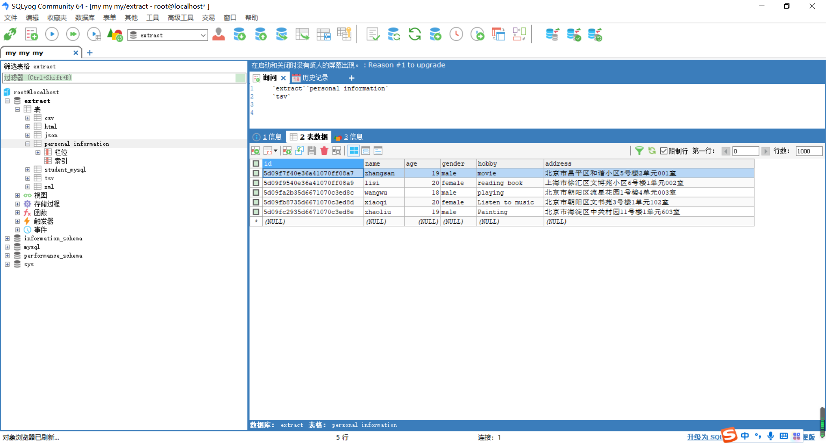Toggle the select-all checkbox in the grid header
826x443 pixels.
tap(256, 163)
